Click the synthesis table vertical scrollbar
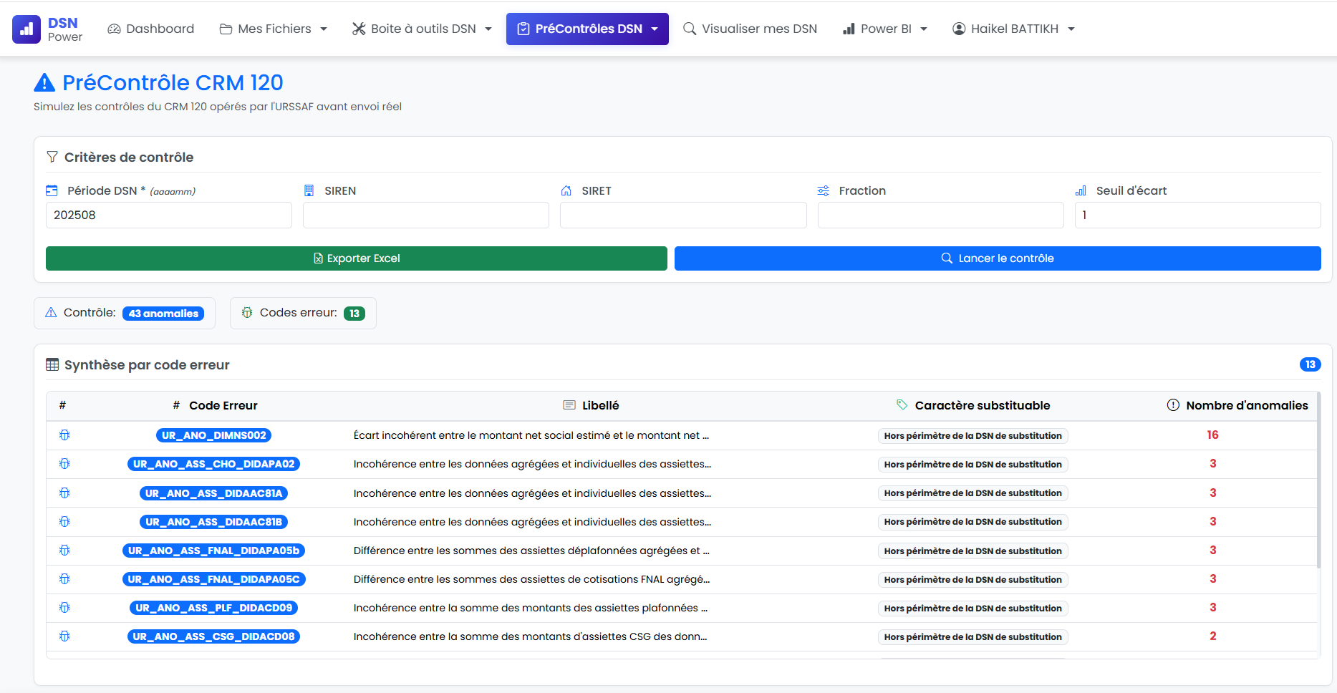1337x693 pixels. pos(1318,480)
